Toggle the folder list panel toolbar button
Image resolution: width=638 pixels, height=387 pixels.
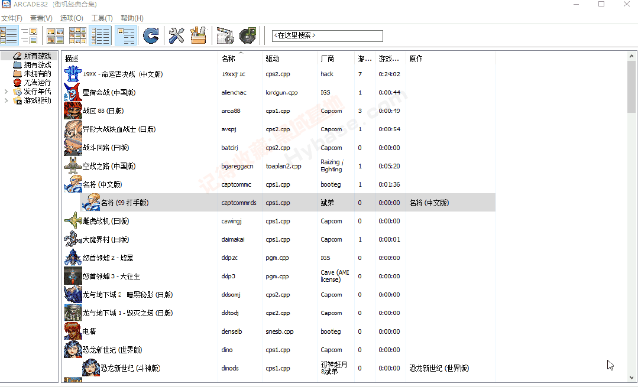pyautogui.click(x=9, y=35)
